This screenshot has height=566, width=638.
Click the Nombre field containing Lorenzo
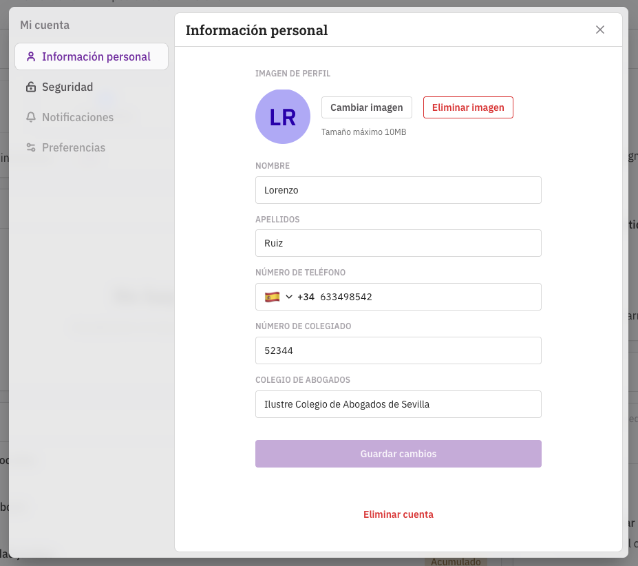[398, 190]
